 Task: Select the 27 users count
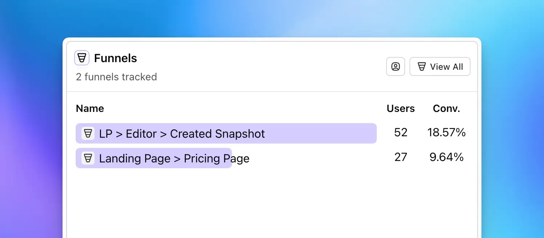pos(401,157)
